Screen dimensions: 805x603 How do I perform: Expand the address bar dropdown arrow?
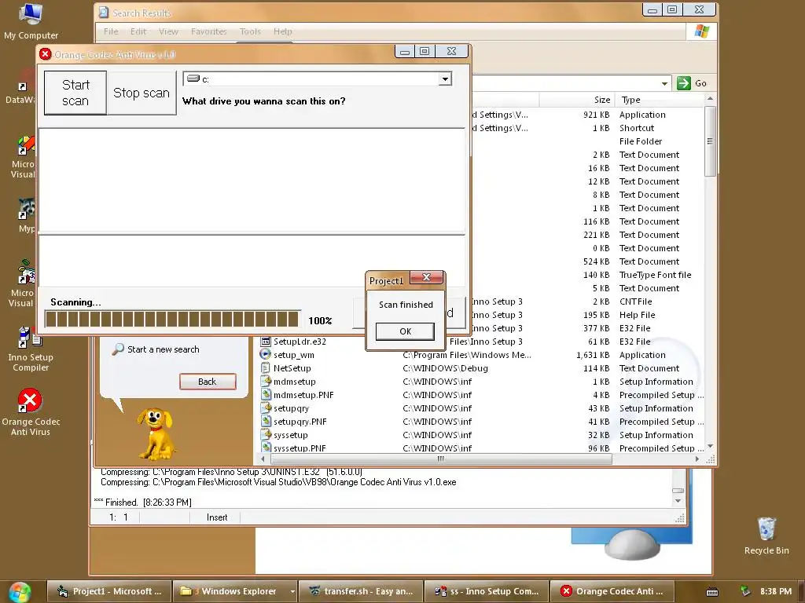tap(664, 83)
